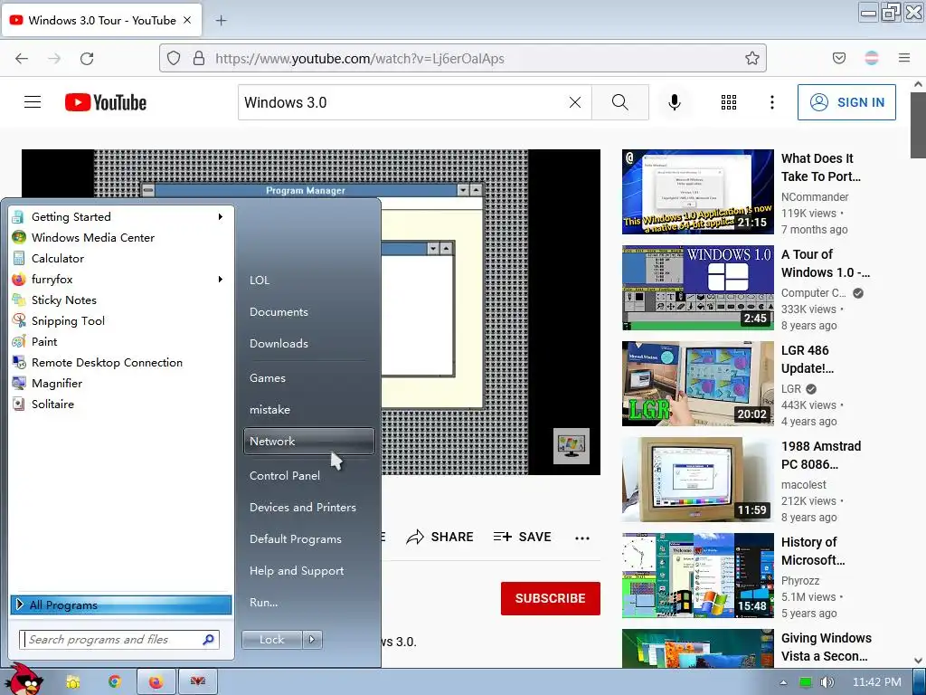Expand Getting Started submenu arrow

point(221,217)
